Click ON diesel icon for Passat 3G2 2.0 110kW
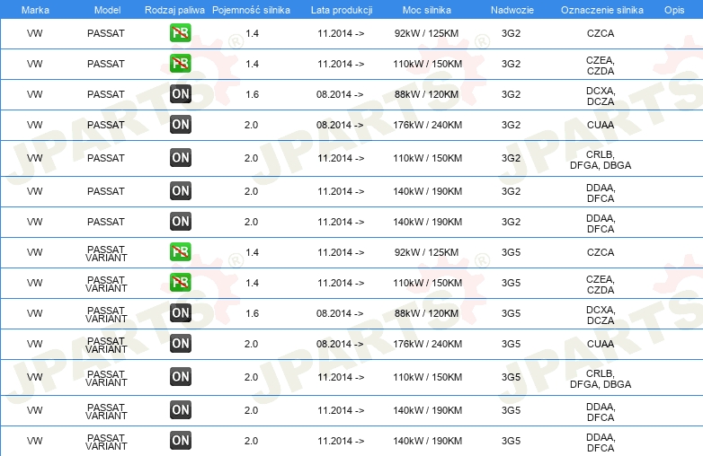703x456 pixels. pos(180,157)
